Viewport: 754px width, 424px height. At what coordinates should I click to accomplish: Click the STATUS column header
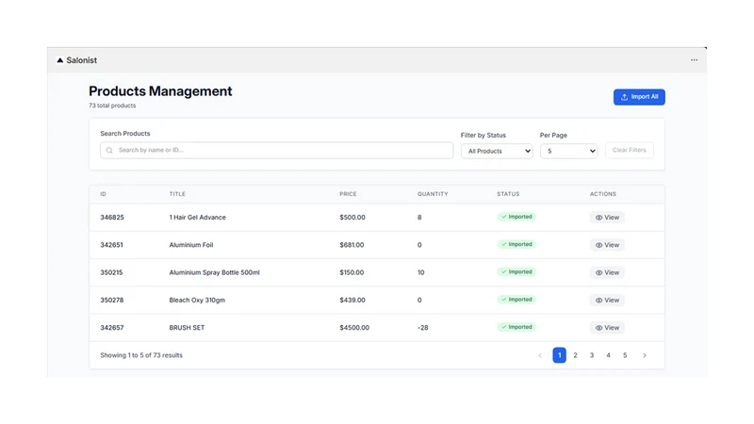click(508, 194)
